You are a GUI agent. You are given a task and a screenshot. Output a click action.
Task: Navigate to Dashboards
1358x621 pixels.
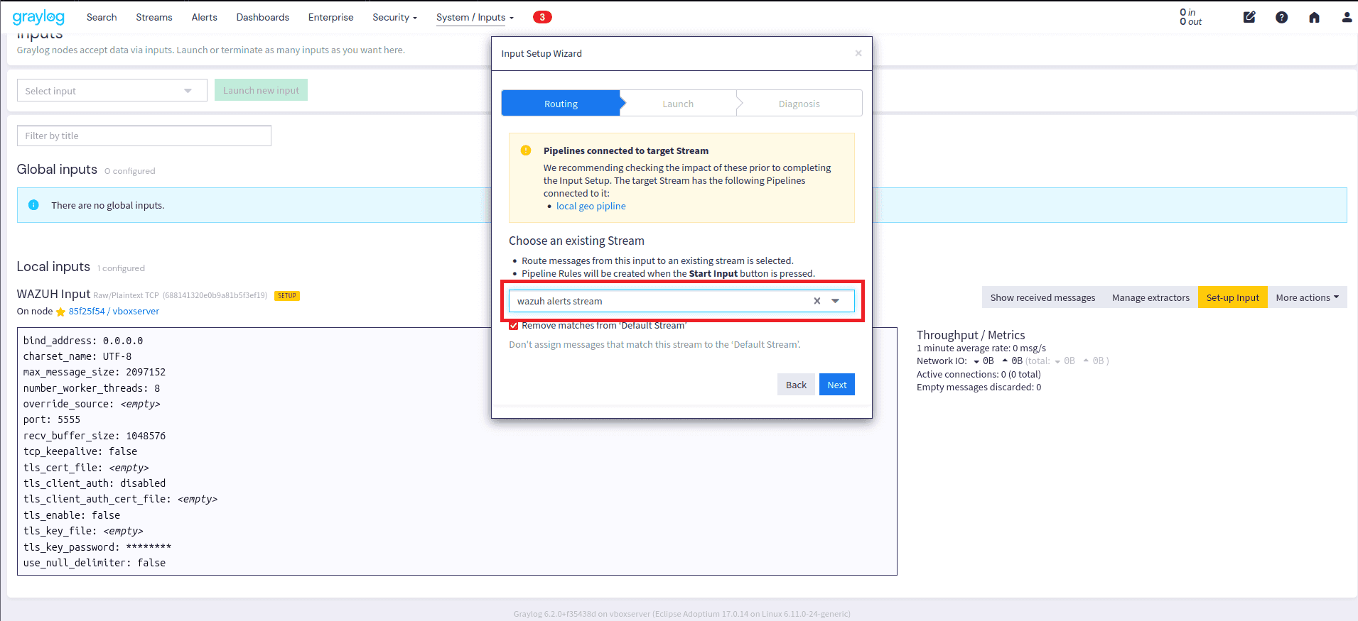(263, 17)
